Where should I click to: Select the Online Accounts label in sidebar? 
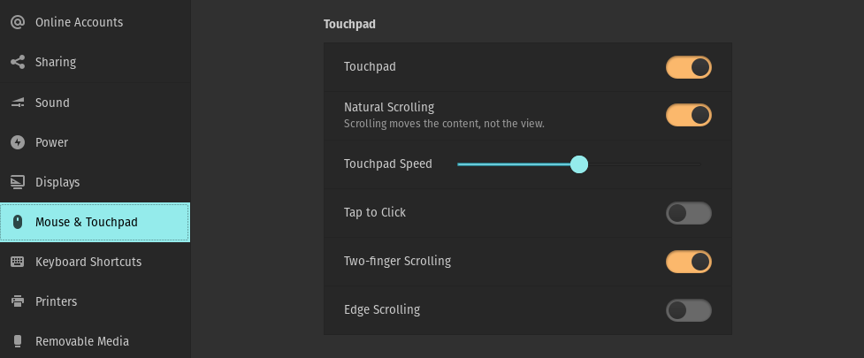(x=80, y=22)
